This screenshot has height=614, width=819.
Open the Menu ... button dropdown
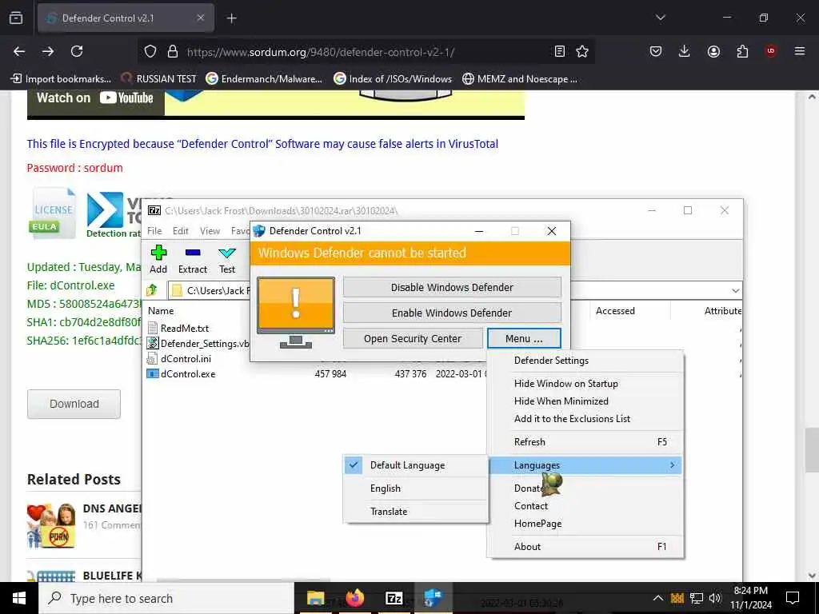click(524, 338)
